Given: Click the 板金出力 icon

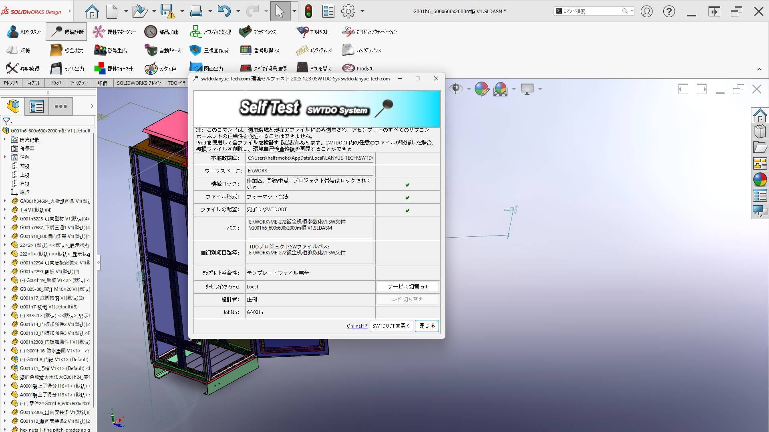Looking at the screenshot, I should coord(56,50).
